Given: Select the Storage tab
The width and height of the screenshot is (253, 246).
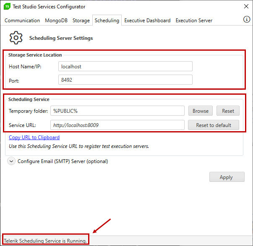Looking at the screenshot, I should tap(81, 21).
